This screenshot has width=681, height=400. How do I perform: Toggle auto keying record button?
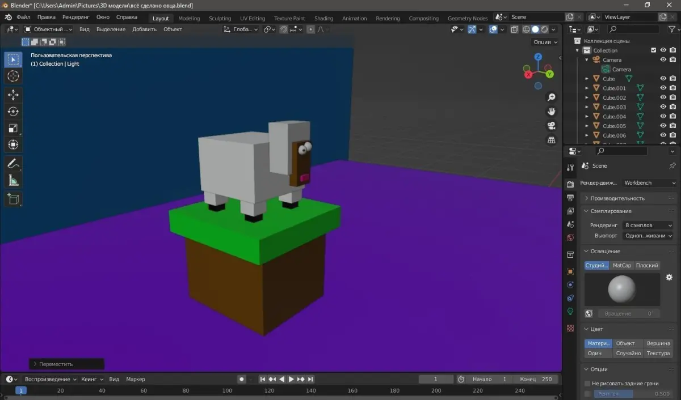click(x=242, y=379)
